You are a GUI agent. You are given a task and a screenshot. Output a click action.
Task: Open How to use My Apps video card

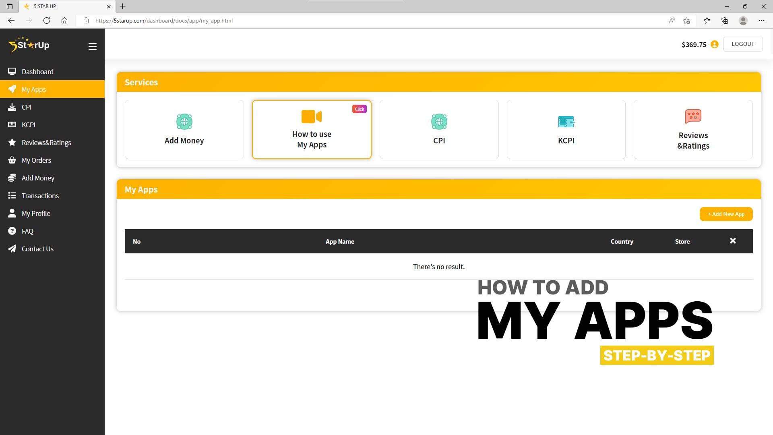point(312,129)
